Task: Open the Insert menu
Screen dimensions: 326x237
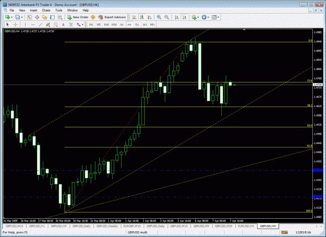Action: click(33, 10)
